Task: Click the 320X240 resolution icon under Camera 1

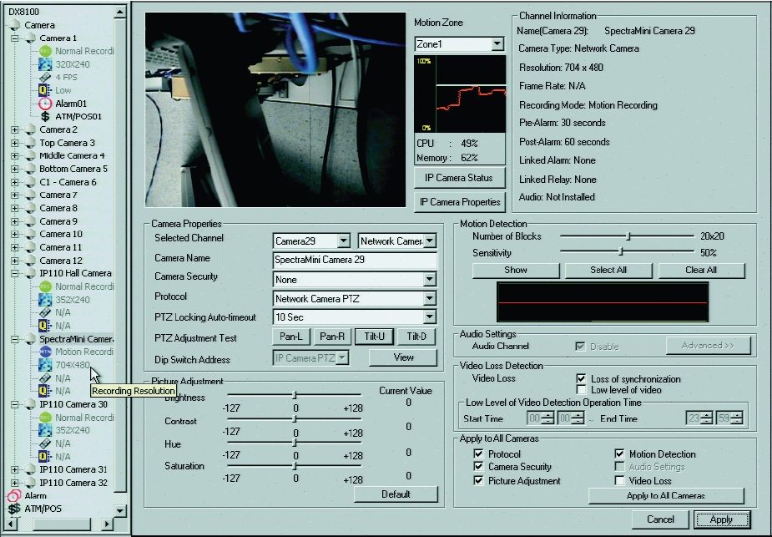Action: click(x=45, y=64)
